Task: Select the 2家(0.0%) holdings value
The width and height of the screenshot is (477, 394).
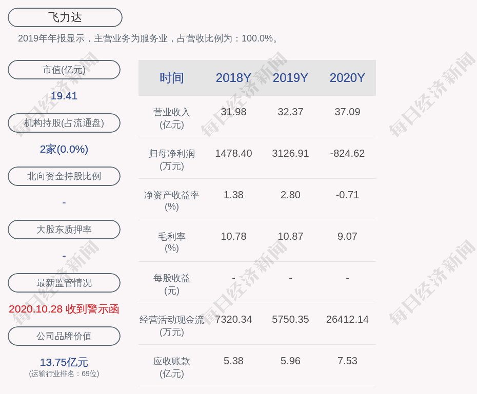Action: [x=64, y=149]
